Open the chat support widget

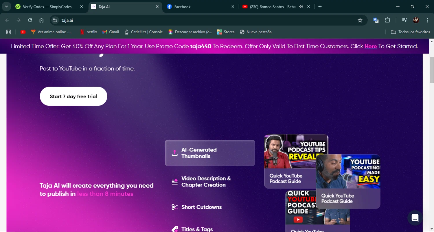coord(415,218)
